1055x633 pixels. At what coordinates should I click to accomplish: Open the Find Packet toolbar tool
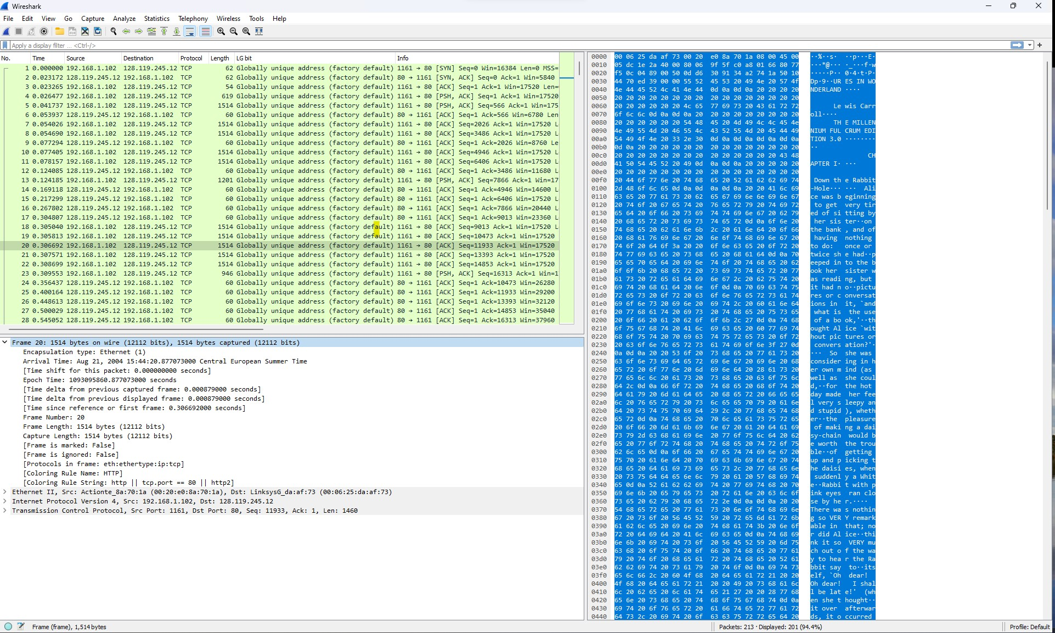114,31
